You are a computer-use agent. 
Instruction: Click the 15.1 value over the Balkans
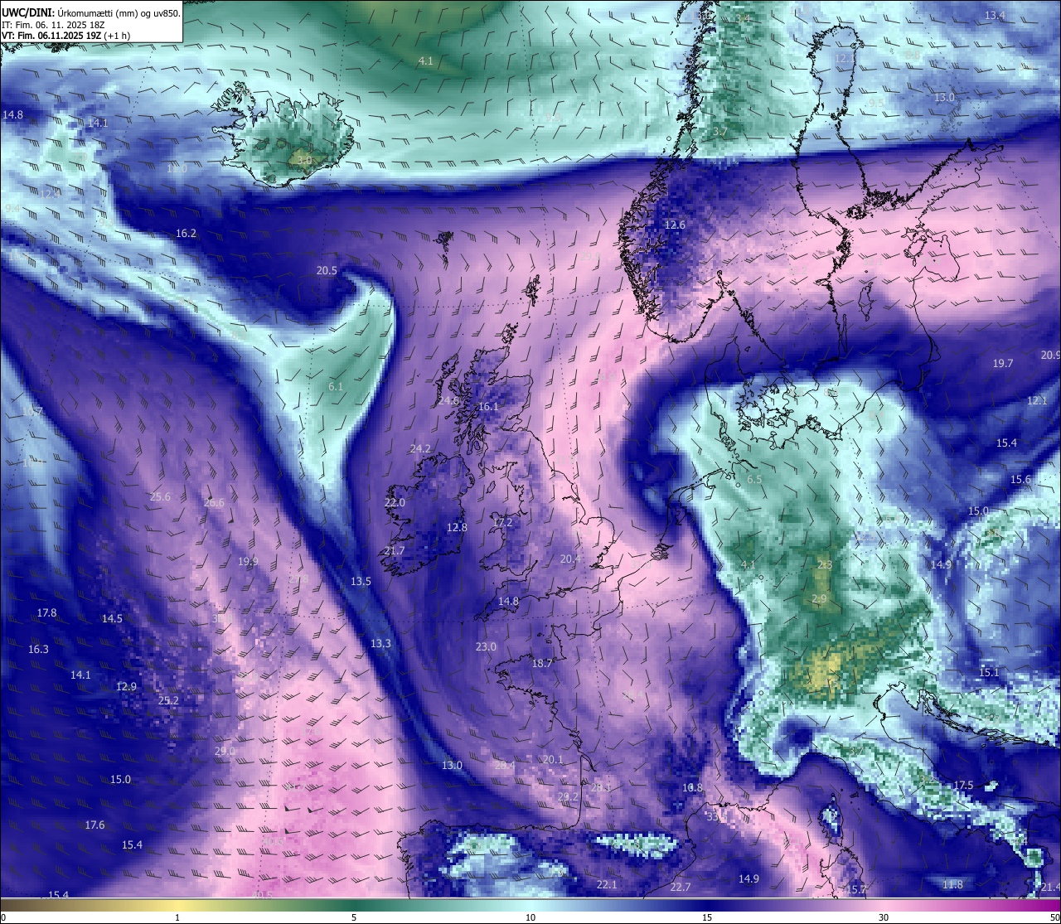pos(989,673)
